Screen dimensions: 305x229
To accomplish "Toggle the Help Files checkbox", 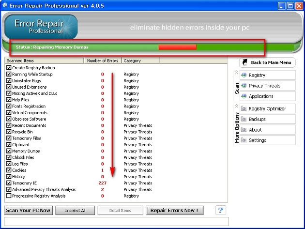I will coord(9,100).
